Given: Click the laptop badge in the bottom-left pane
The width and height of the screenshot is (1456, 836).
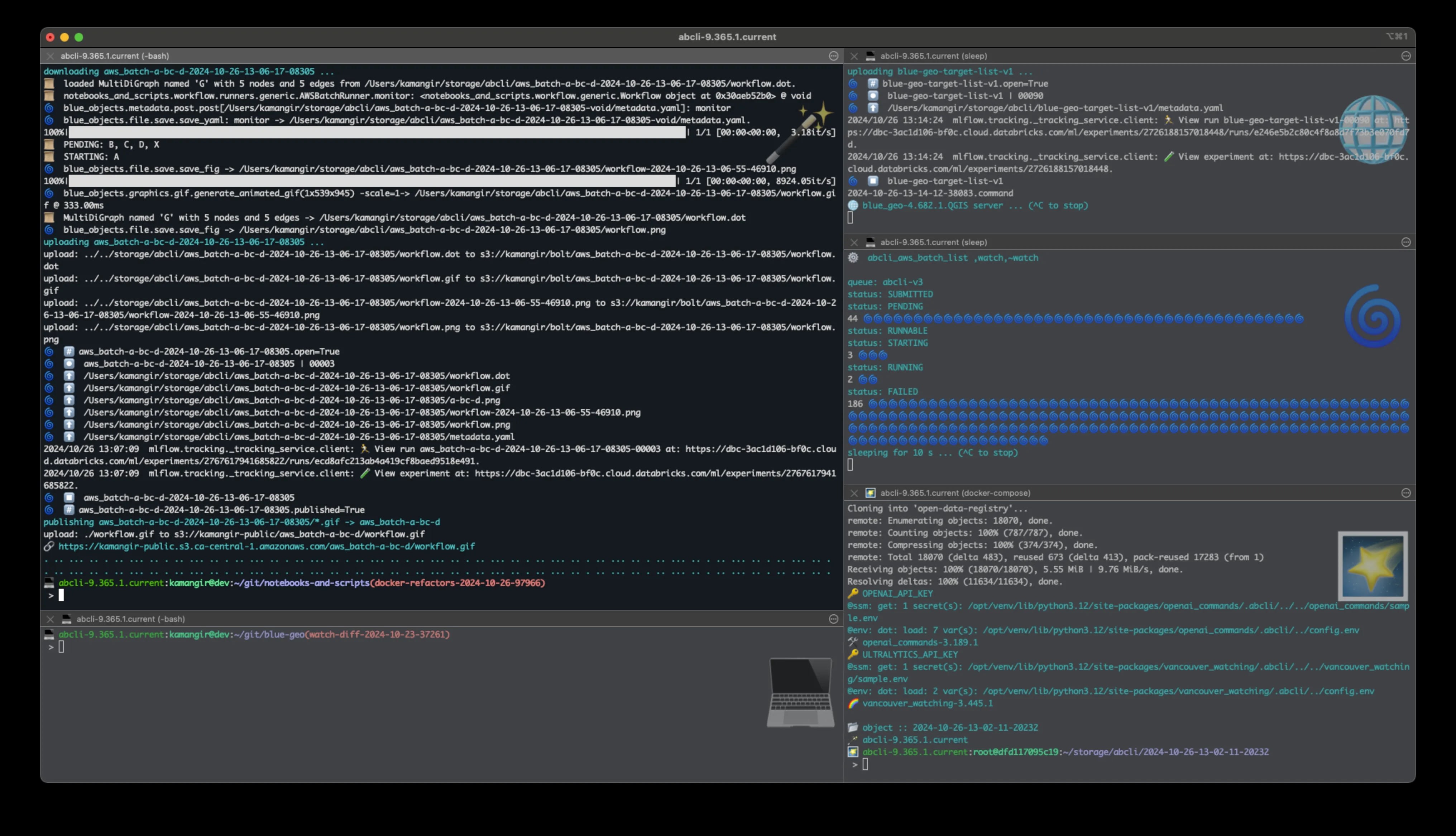Looking at the screenshot, I should (800, 692).
